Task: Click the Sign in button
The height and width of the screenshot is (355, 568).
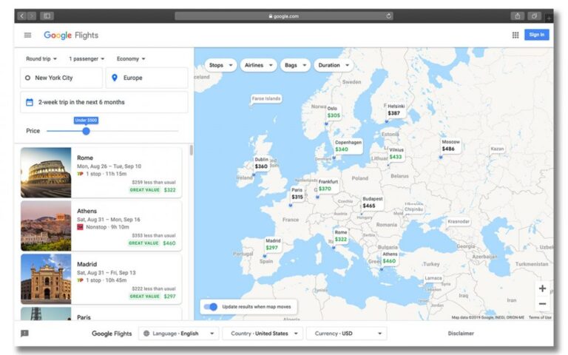Action: (x=536, y=35)
